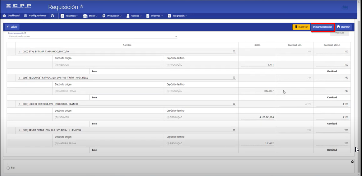Expand the Producción dropdown menu

114,16
